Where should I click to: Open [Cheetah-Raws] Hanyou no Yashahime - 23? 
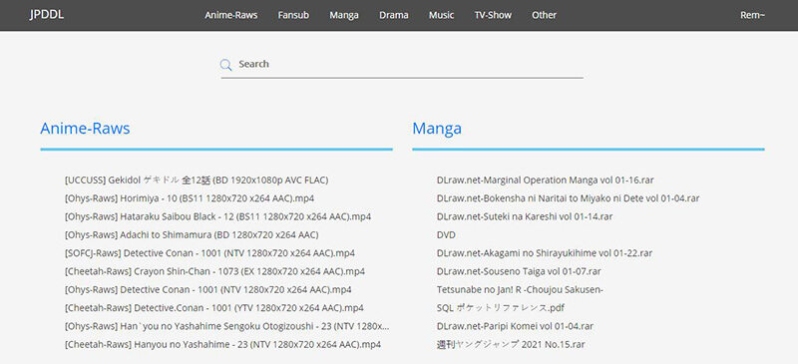pos(222,345)
